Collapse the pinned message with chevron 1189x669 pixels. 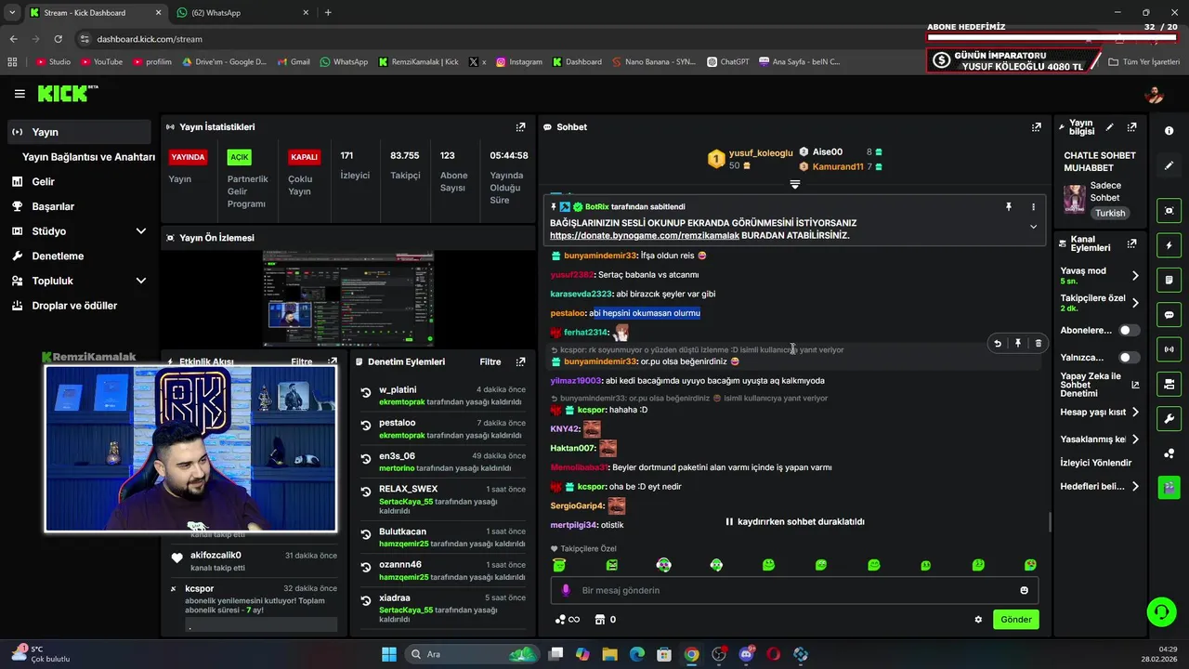click(x=1033, y=227)
